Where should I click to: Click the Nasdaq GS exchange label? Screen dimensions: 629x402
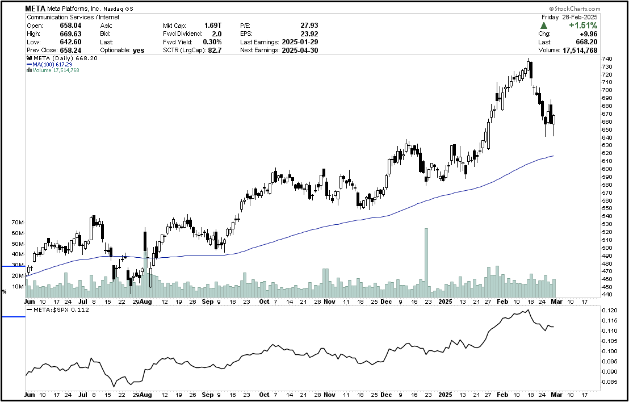118,9
